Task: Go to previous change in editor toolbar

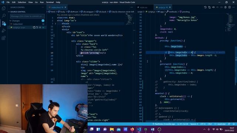Action: [217, 7]
